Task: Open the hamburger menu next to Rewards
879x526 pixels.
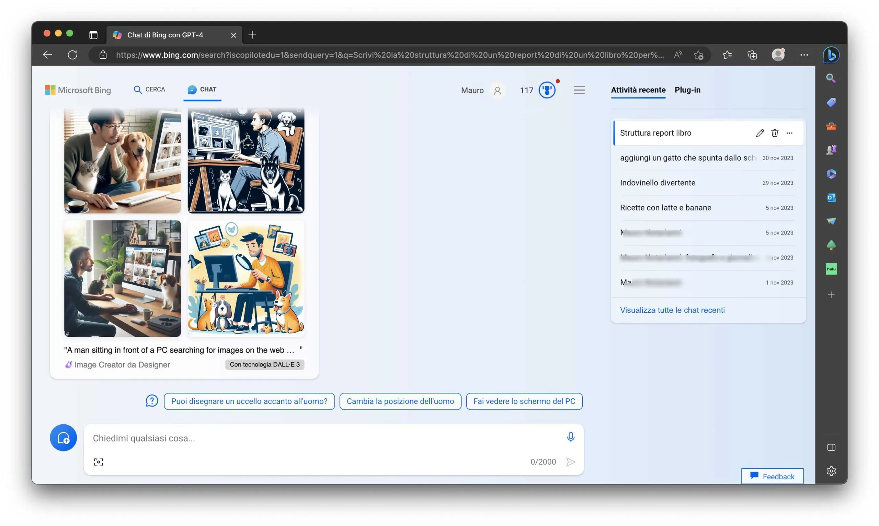Action: pyautogui.click(x=579, y=90)
